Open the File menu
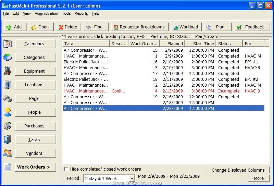Screen dimensions: 274x186 point(6,13)
